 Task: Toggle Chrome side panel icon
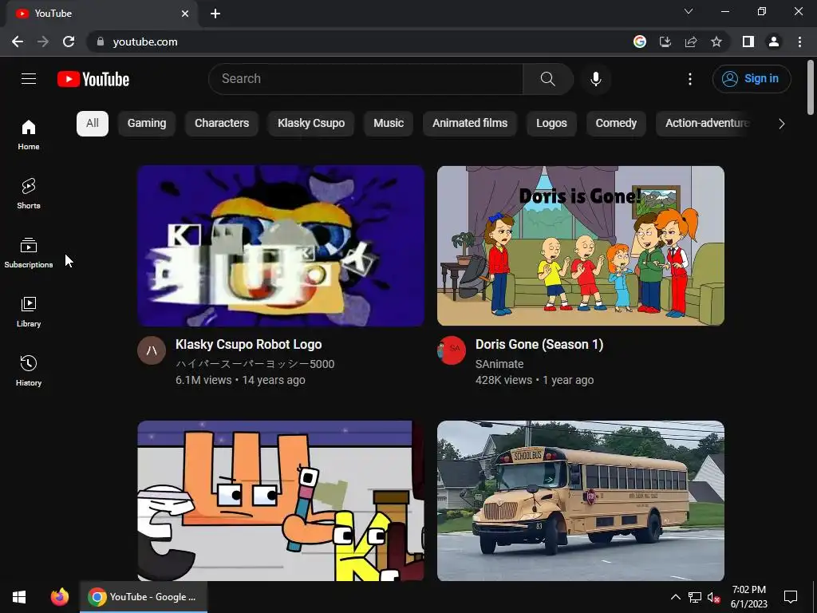tap(748, 42)
